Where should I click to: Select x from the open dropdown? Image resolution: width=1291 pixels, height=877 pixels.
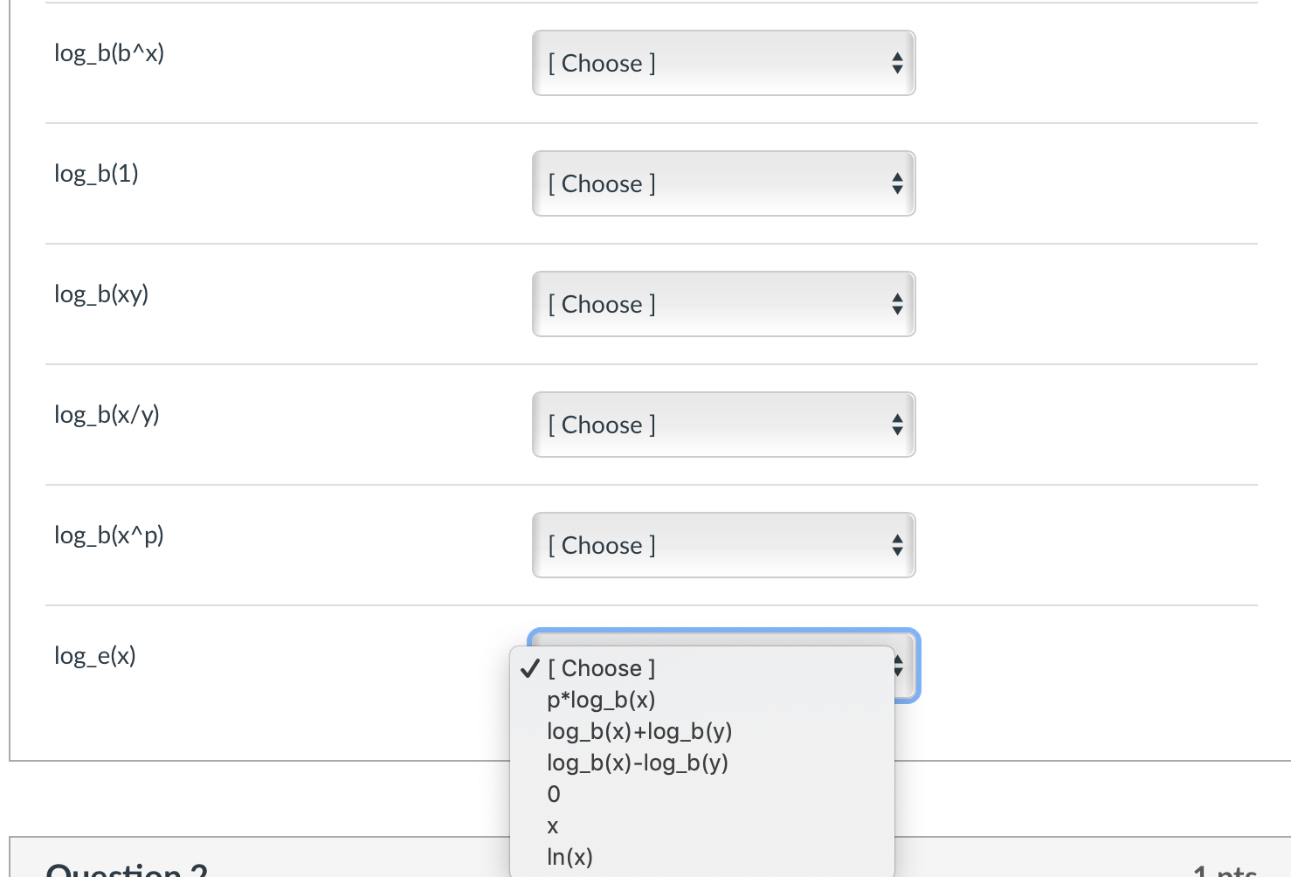point(553,825)
